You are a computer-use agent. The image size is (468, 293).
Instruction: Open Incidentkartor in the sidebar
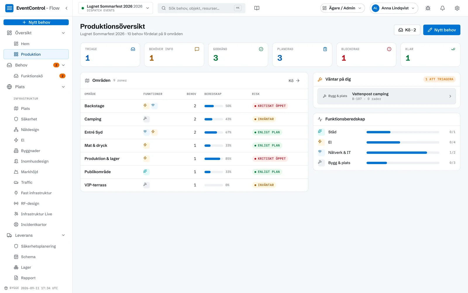coord(36,225)
